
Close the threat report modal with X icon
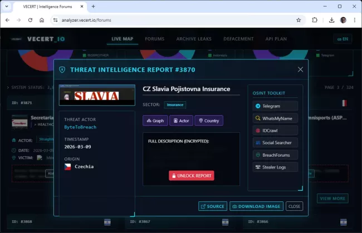301,70
